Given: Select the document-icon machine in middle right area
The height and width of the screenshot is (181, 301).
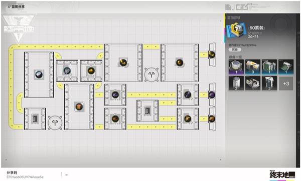Looking at the screenshot, I should point(147,111).
